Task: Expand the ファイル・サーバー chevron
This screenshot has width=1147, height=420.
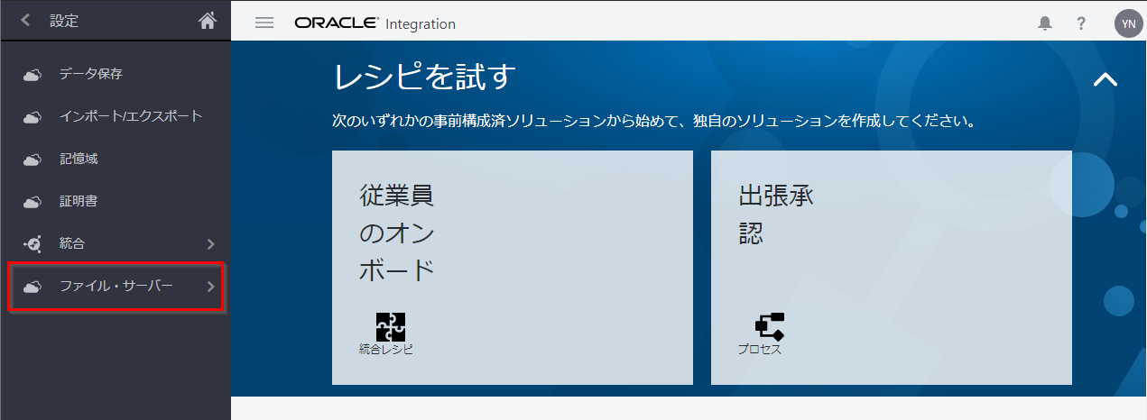Action: tap(210, 288)
